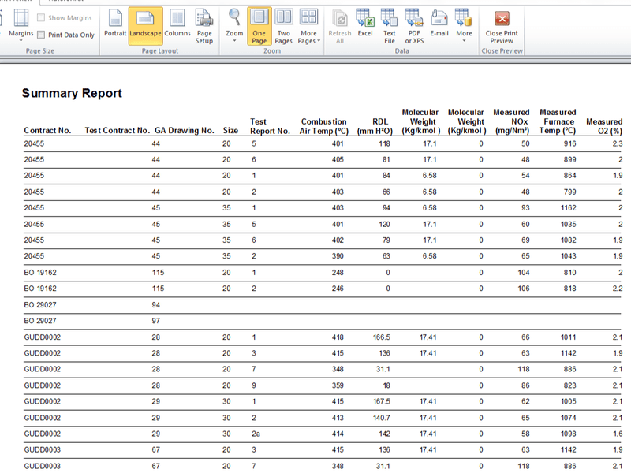This screenshot has width=631, height=473.
Task: Click Close Print Preview button
Action: 502,25
